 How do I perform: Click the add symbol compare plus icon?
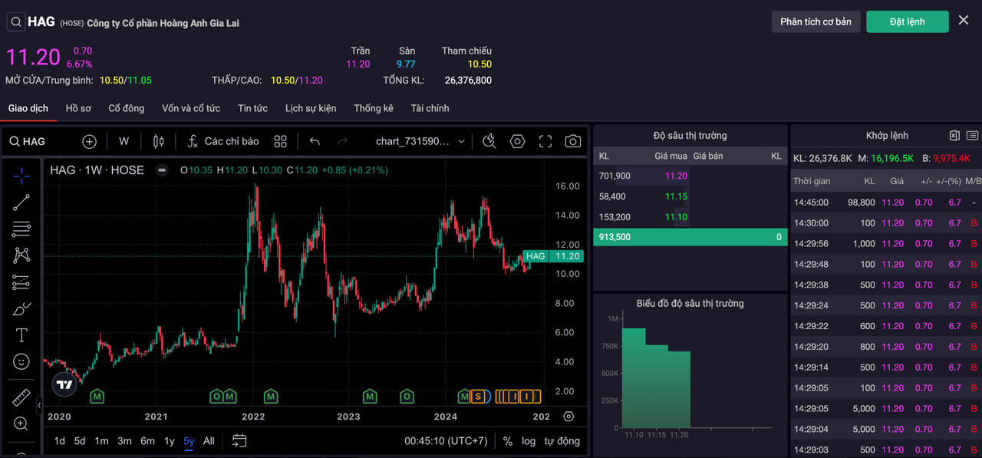click(89, 141)
